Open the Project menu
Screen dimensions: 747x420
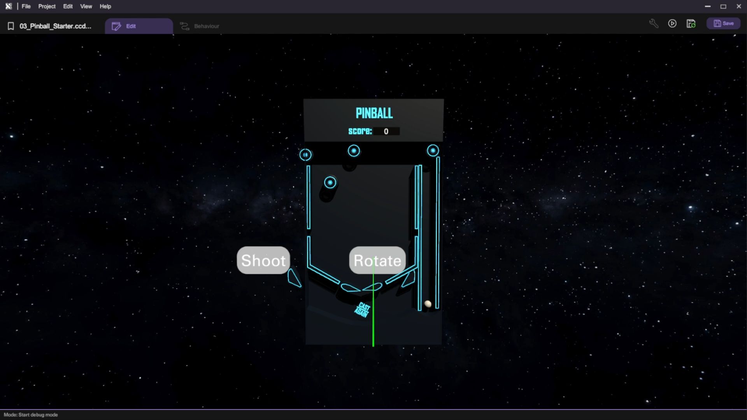(x=47, y=6)
